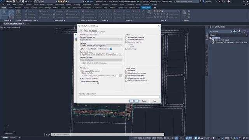This screenshot has height=140, width=249.
Task: Uncheck Maintain visual fidelity for annotative objects
Action: coord(81,49)
